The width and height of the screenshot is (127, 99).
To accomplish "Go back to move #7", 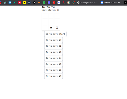I will 53,76.
